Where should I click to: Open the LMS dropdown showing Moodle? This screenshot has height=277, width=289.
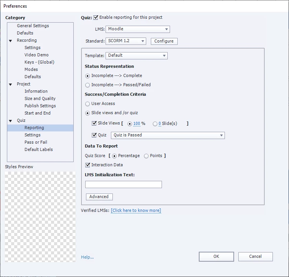[x=138, y=29]
